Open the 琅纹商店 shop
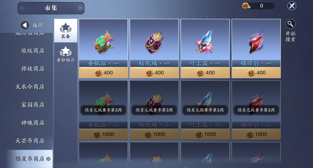 click(33, 51)
